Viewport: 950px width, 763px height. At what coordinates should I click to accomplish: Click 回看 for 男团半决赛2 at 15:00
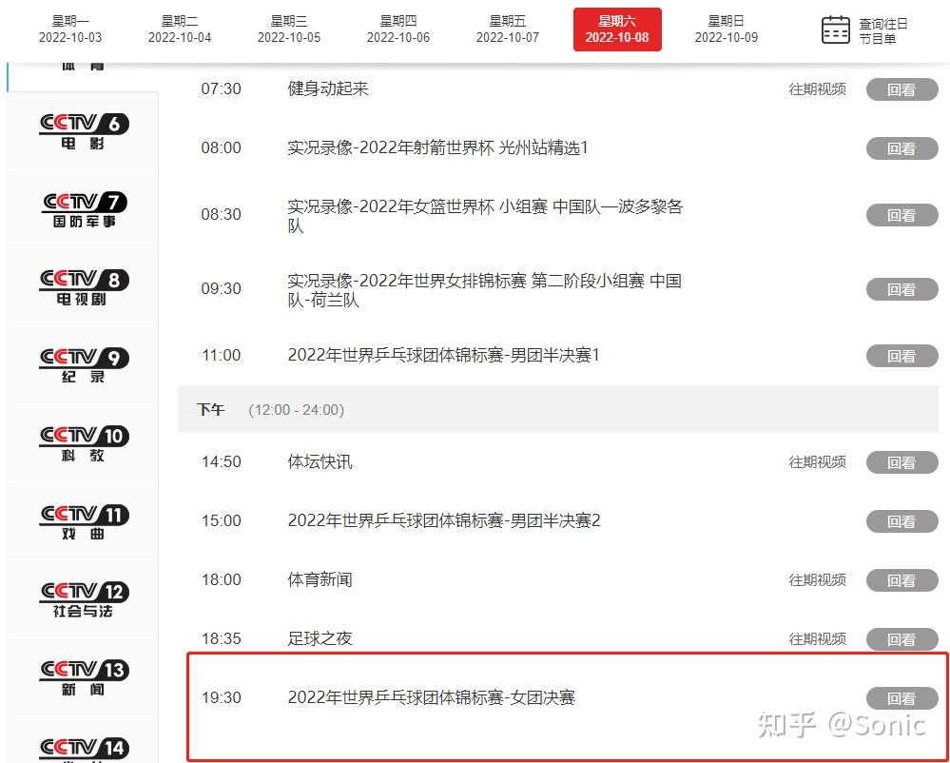(902, 521)
